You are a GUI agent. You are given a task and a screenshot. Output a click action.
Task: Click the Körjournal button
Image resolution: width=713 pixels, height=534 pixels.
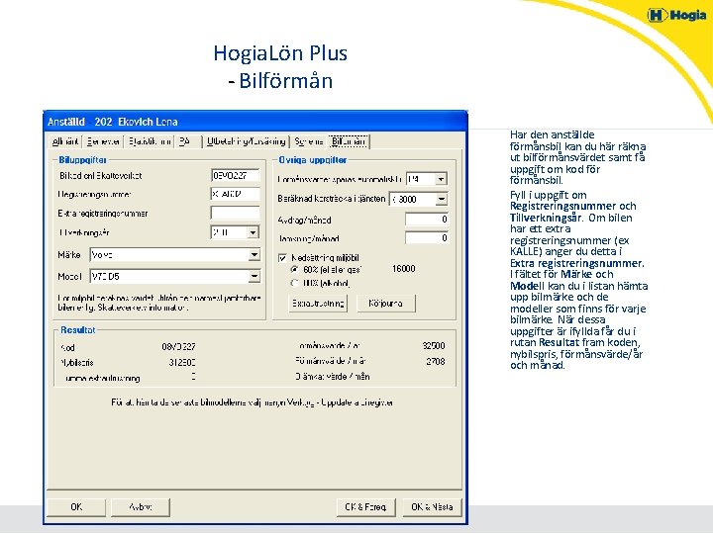[x=386, y=304]
